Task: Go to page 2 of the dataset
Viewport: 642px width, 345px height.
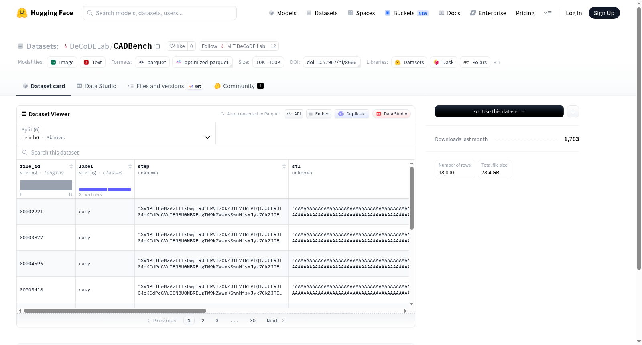Action: (x=203, y=321)
